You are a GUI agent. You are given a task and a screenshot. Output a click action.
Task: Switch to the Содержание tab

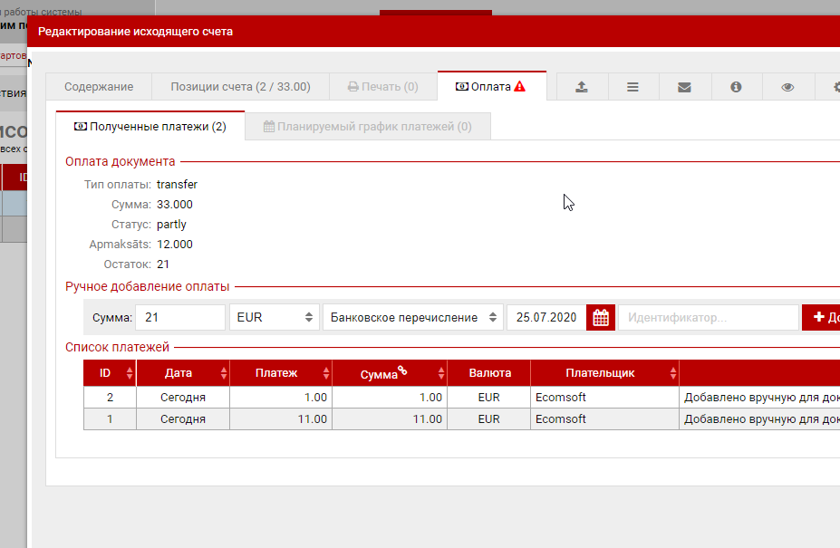coord(99,87)
